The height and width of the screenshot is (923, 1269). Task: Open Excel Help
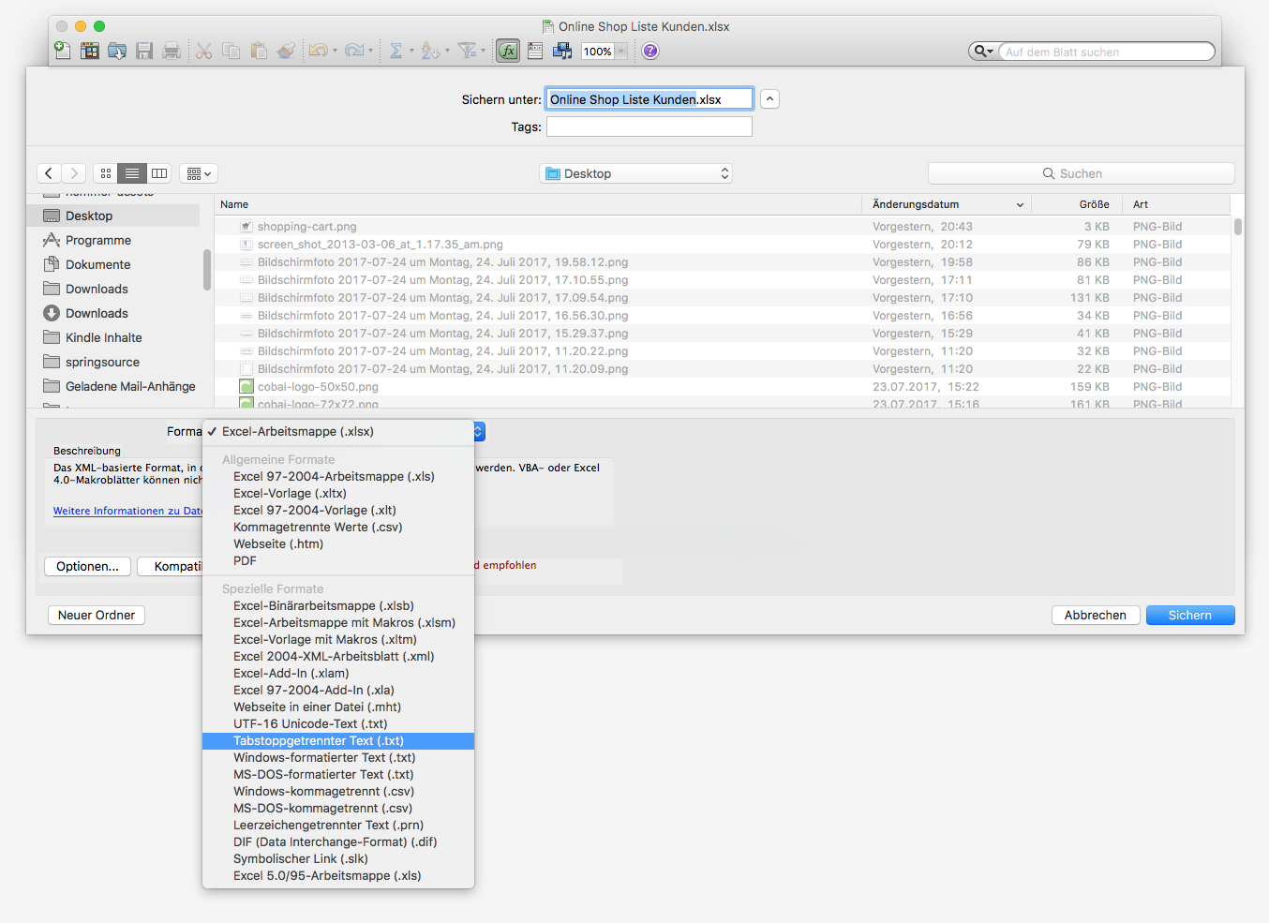point(649,51)
